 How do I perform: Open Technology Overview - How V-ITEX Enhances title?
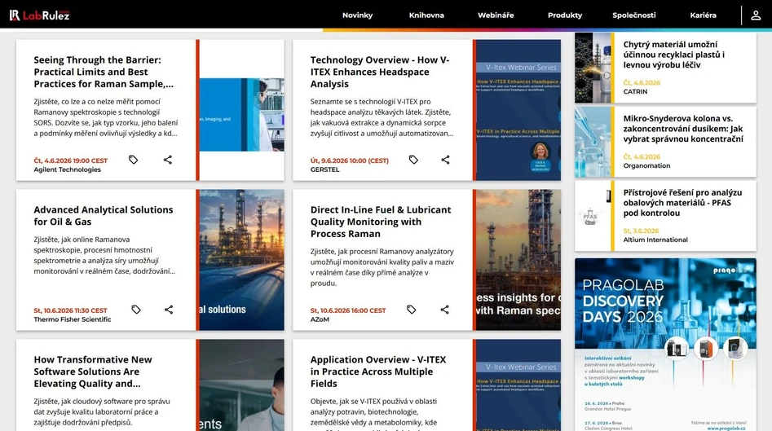click(x=380, y=72)
